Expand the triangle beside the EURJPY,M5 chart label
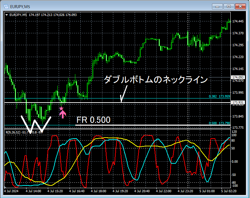 click(x=7, y=15)
